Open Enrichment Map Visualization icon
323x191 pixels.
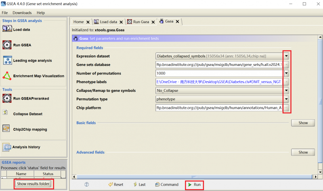click(x=7, y=76)
